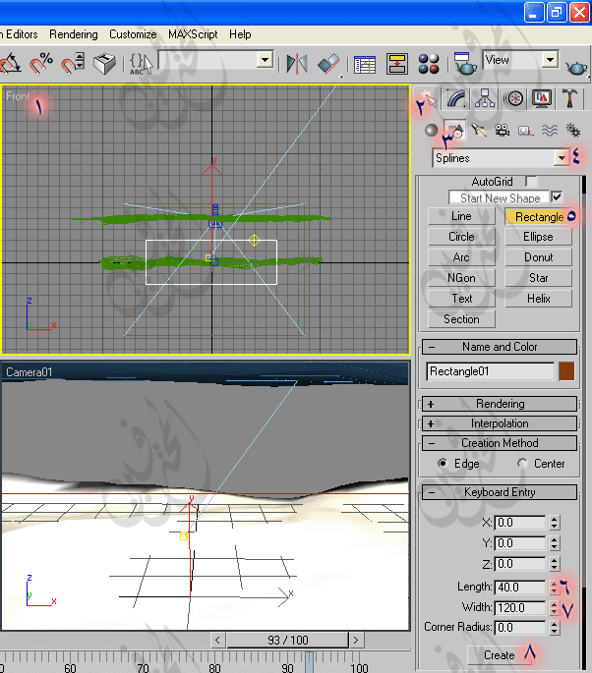Collapse the Creation Method rollout

point(500,443)
